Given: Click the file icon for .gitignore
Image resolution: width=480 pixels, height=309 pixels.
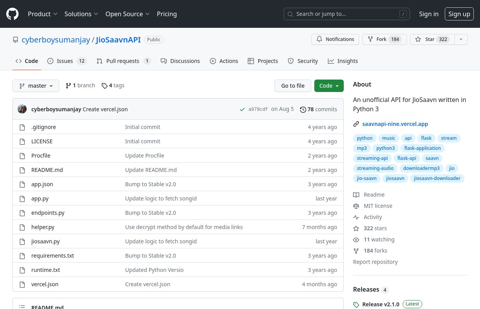Looking at the screenshot, I should (x=22, y=127).
